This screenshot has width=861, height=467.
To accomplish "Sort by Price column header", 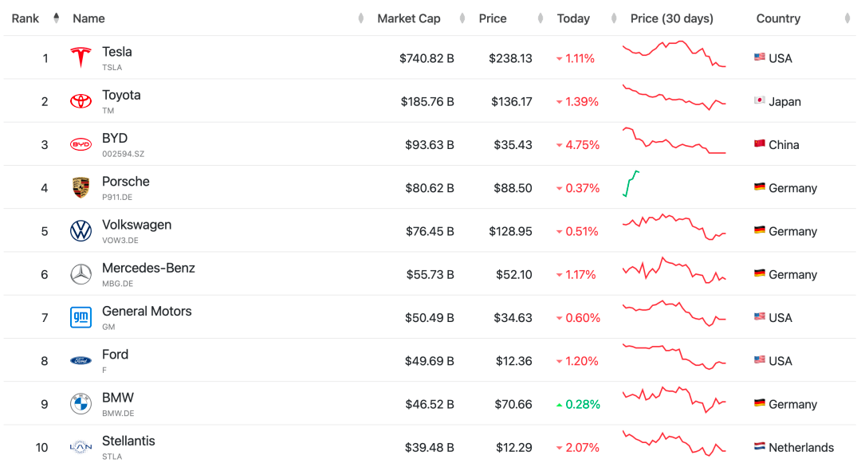I will [493, 18].
